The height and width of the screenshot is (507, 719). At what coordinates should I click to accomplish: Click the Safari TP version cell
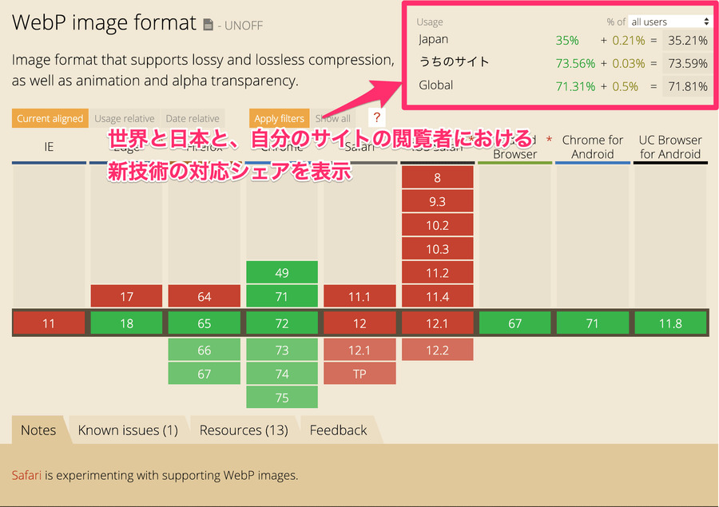(x=359, y=374)
